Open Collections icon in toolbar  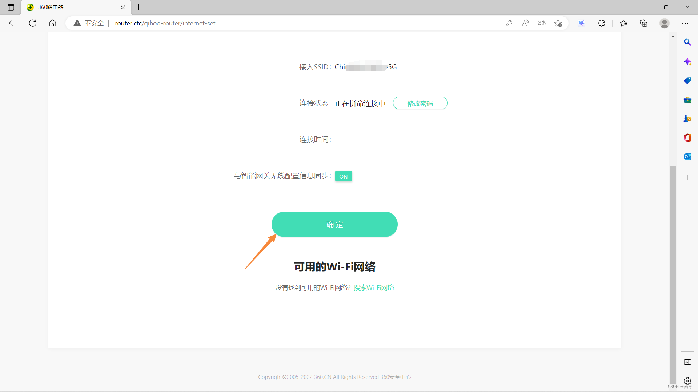[643, 23]
